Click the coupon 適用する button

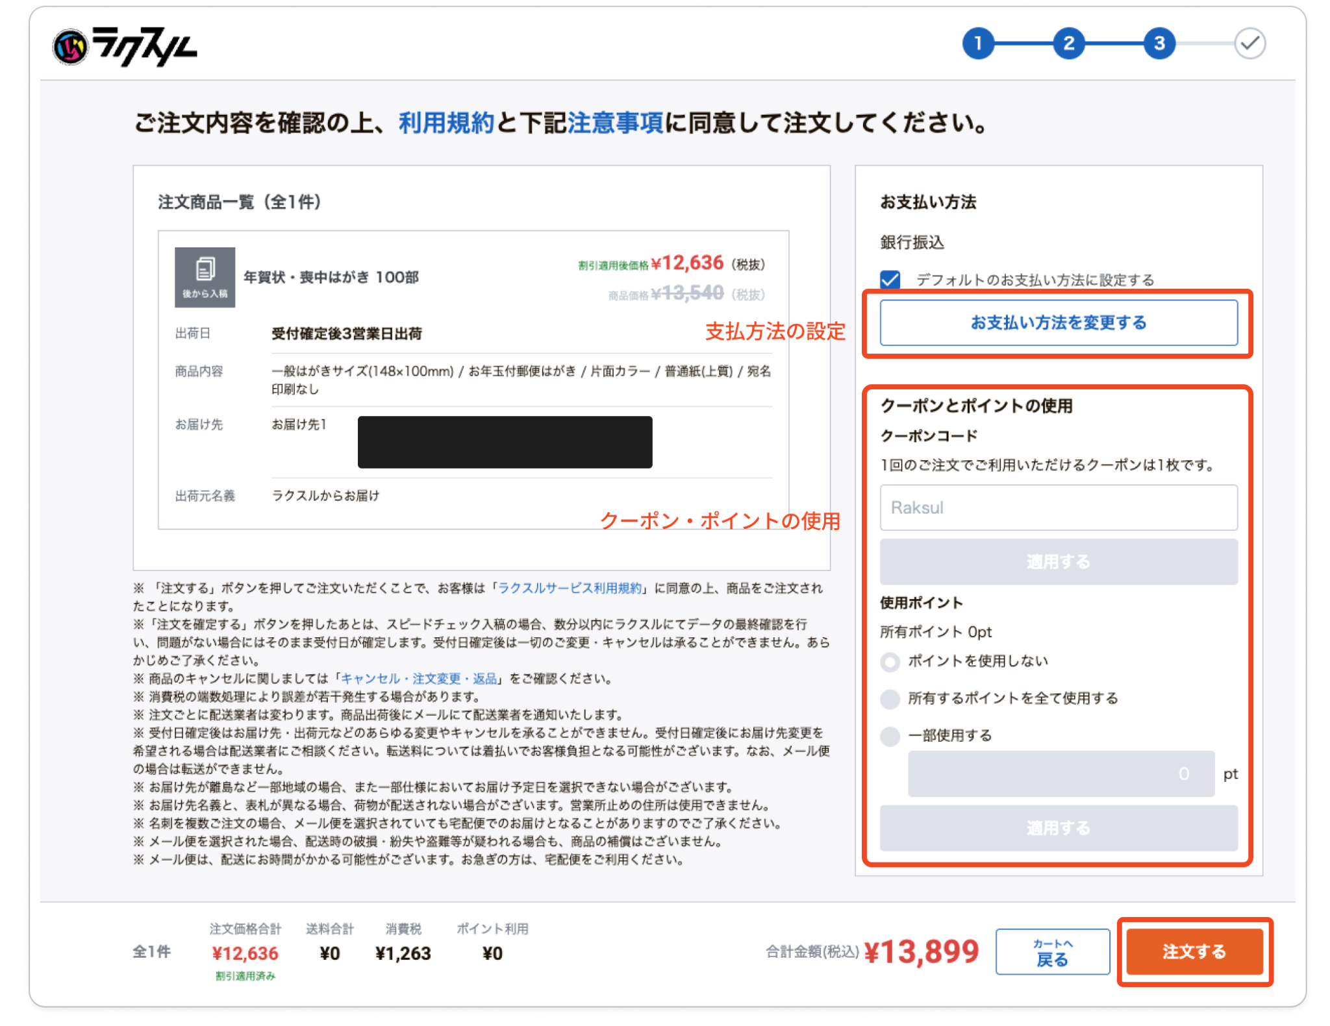click(x=1058, y=561)
